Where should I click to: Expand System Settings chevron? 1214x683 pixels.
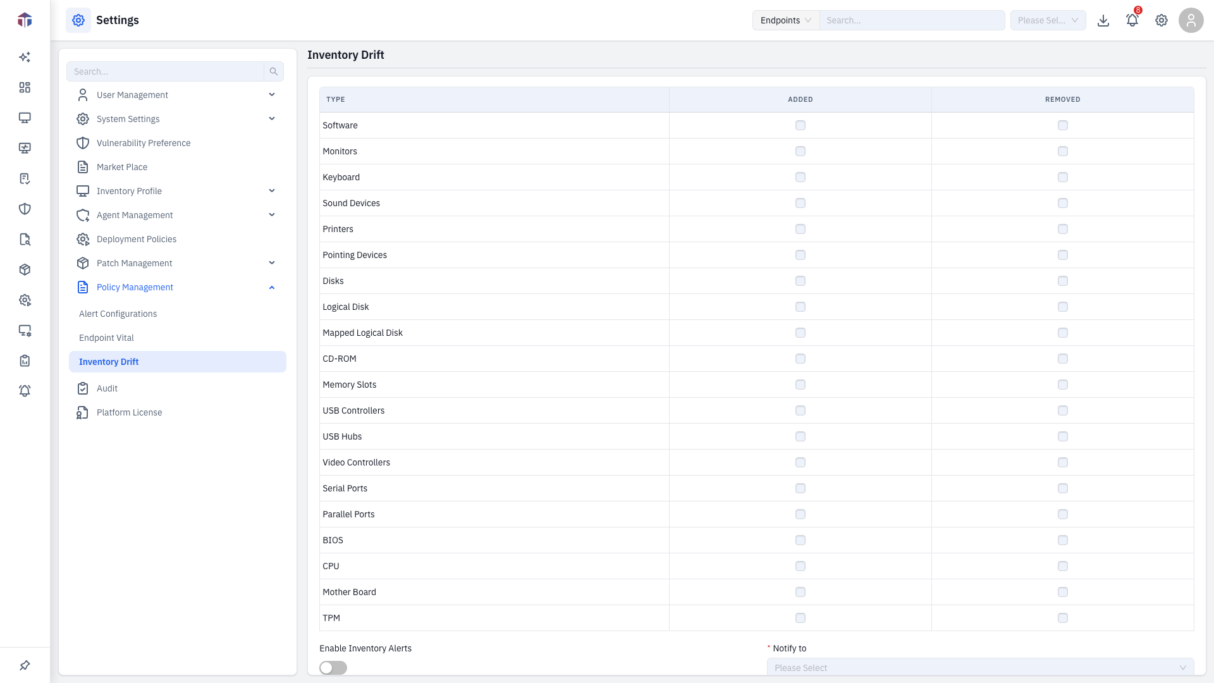pos(272,119)
